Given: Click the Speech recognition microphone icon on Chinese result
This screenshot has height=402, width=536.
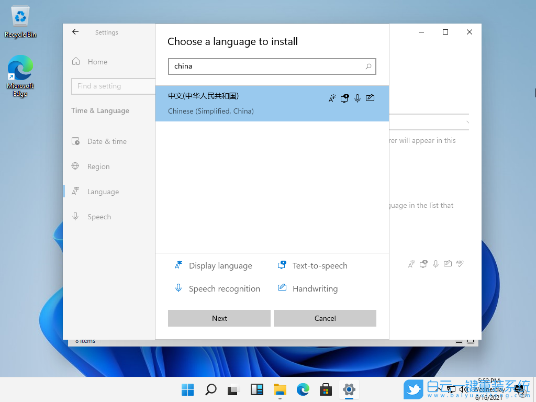Looking at the screenshot, I should (x=358, y=98).
